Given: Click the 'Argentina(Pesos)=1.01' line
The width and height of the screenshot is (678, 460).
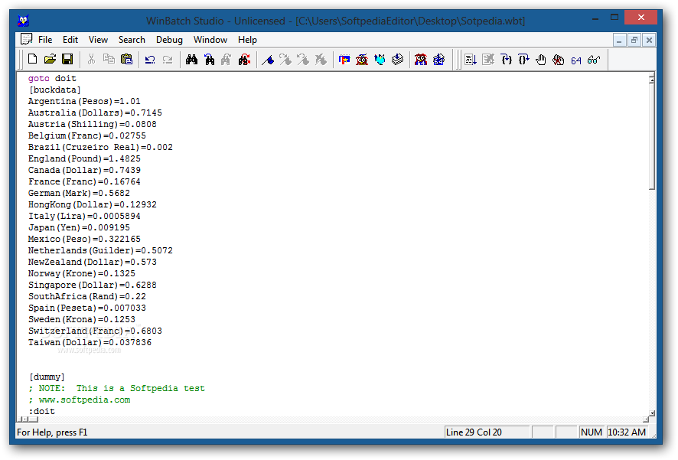Looking at the screenshot, I should pos(84,101).
